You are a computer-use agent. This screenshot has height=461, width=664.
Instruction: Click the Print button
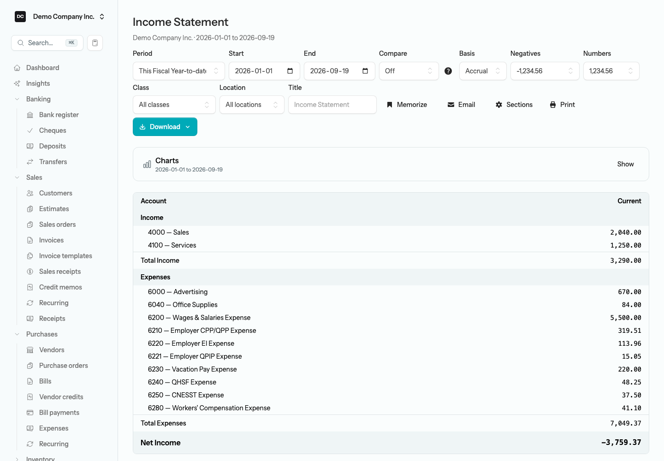562,105
